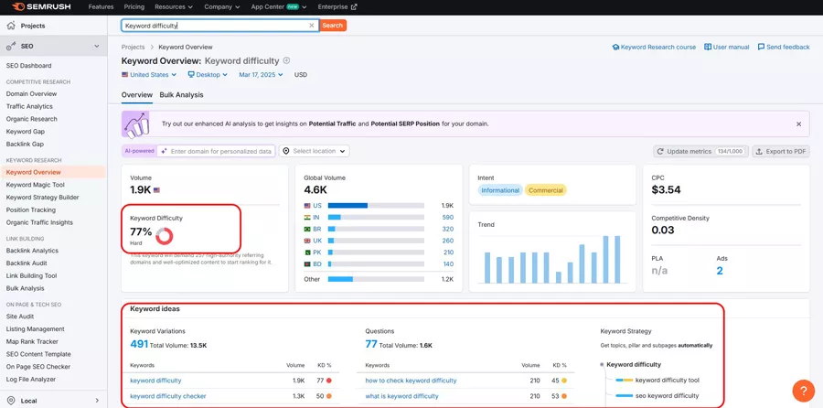
Task: Open the Send feedback link
Action: click(788, 48)
